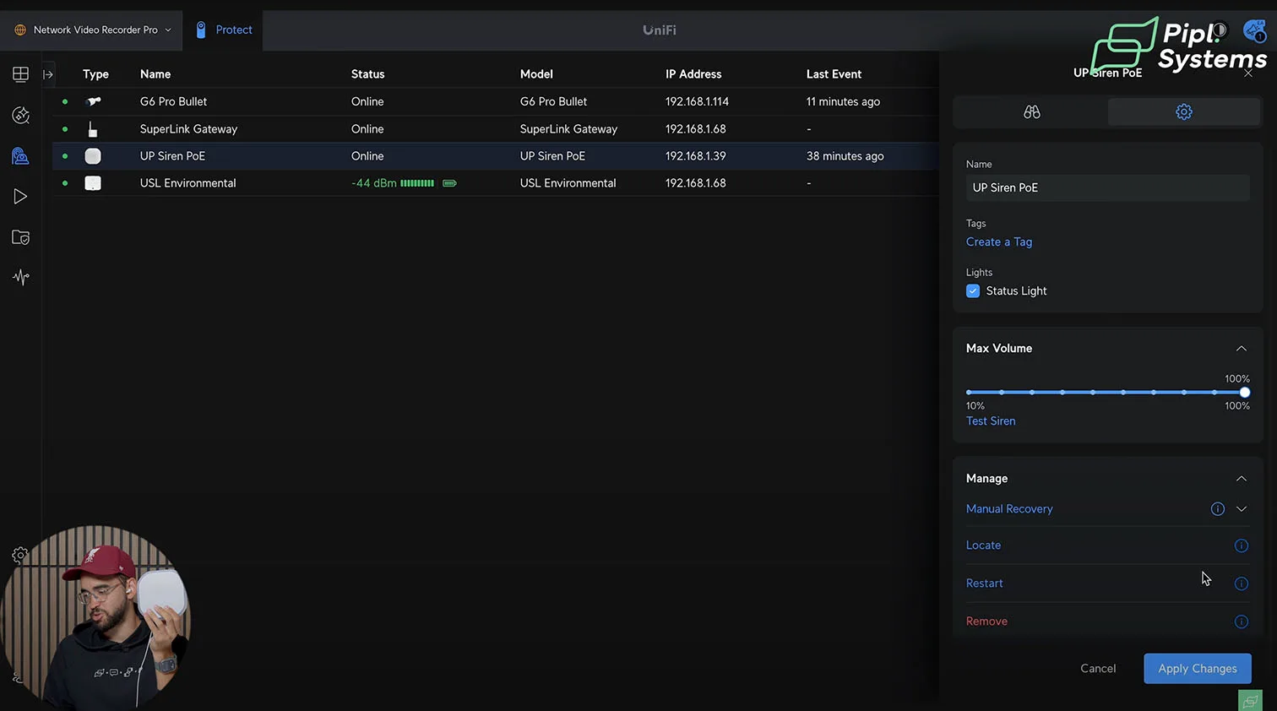Click the Max Volume slider handle at 100%

click(1244, 393)
